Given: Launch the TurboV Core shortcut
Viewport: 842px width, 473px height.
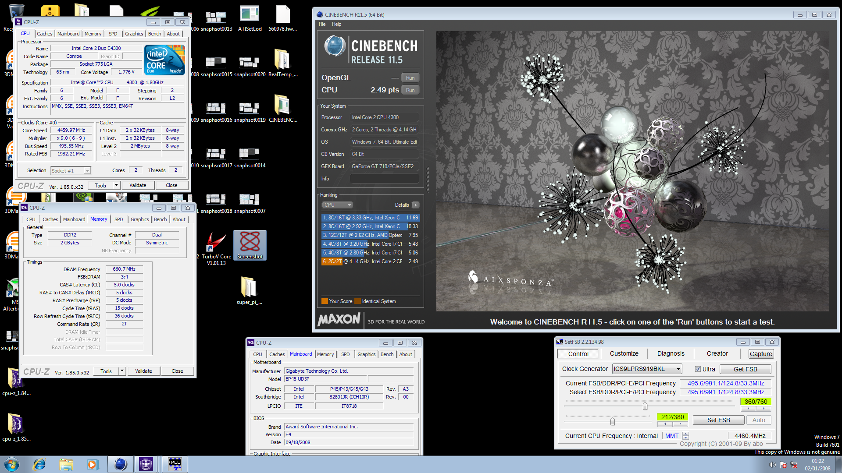Looking at the screenshot, I should (216, 248).
